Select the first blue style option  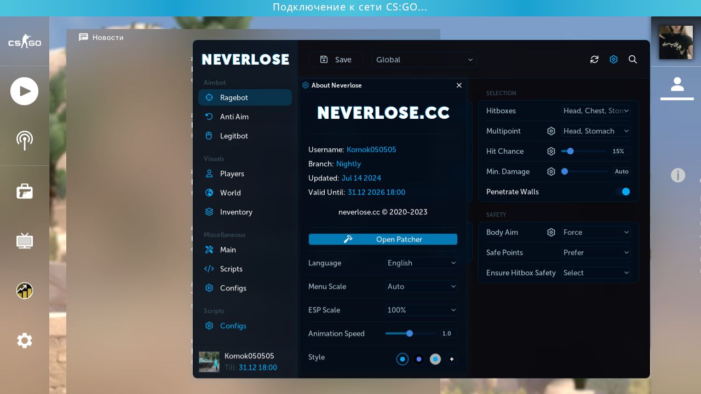pyautogui.click(x=403, y=360)
